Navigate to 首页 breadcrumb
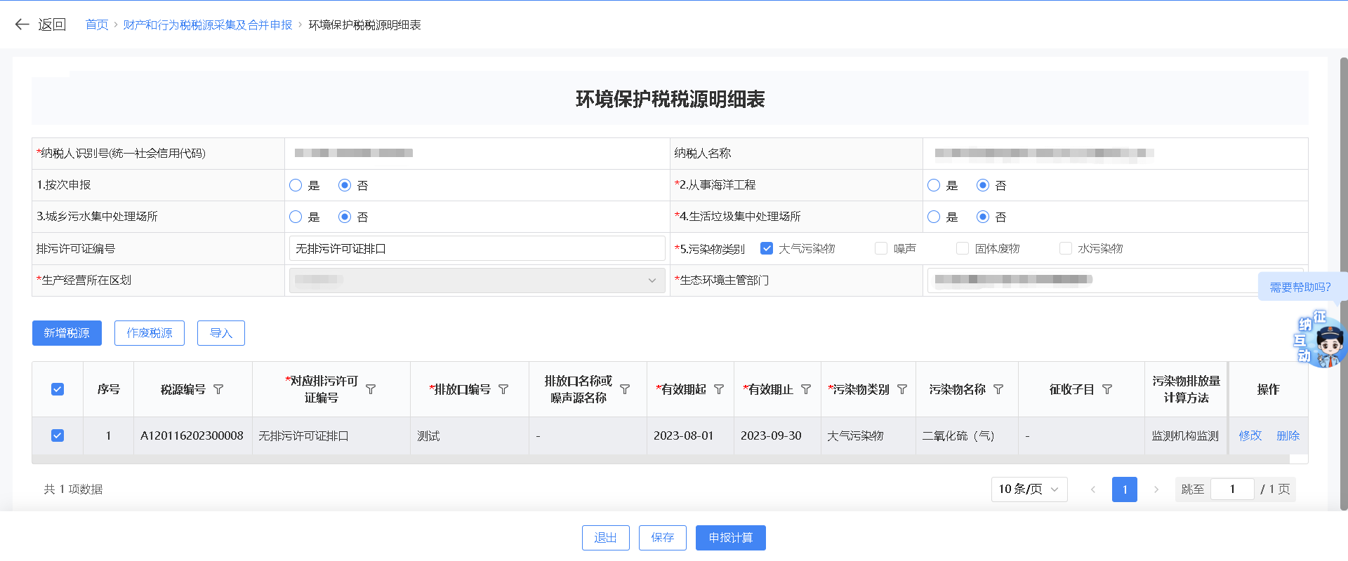 [97, 25]
